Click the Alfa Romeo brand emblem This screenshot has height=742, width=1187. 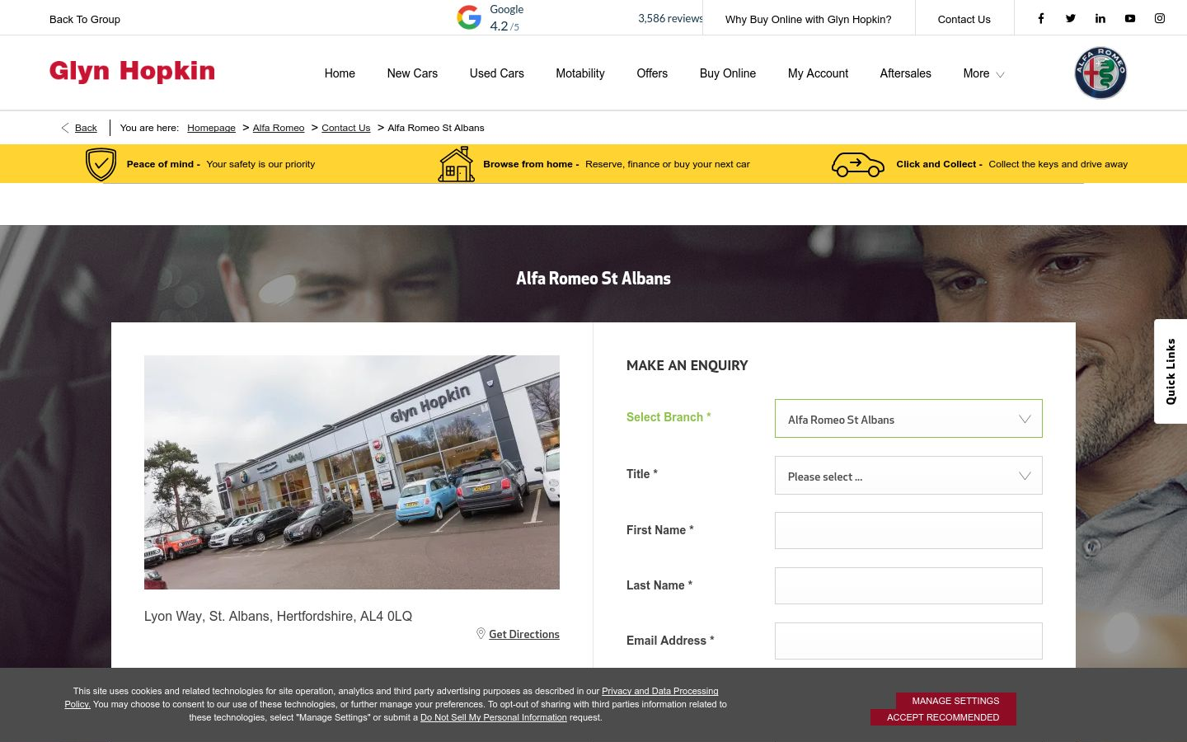click(1100, 73)
